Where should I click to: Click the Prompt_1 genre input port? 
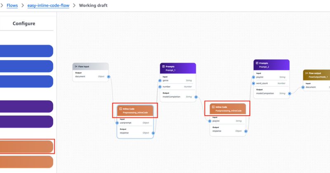[160, 81]
